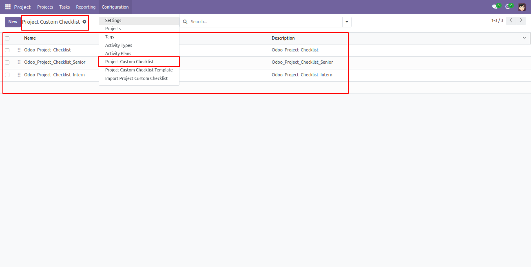Select Tags in the Configuration dropdown

[139, 37]
